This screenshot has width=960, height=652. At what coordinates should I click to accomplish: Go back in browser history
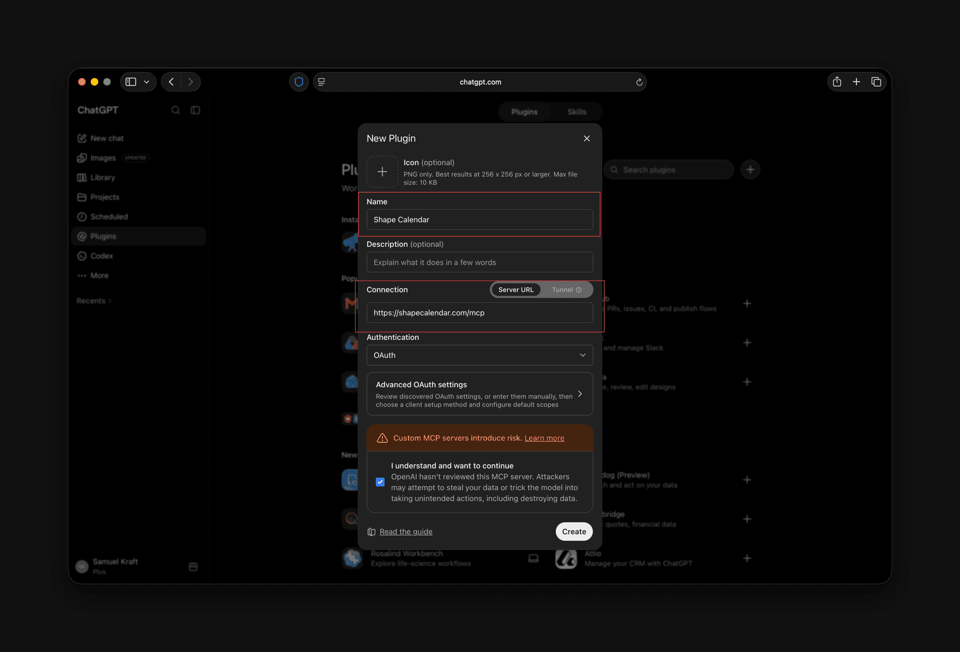(x=171, y=82)
